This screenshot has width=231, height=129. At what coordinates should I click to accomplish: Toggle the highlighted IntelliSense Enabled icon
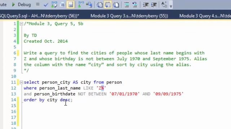(70, 5)
